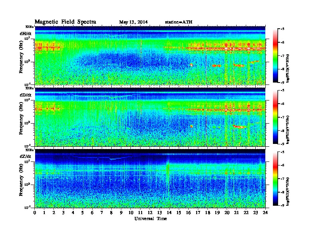Click the "32Hz" label atop the dZ/dt panel
This screenshot has height=244, width=316.
pyautogui.click(x=29, y=150)
